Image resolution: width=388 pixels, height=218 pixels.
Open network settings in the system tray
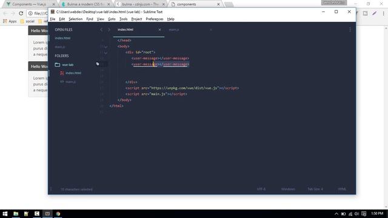click(x=350, y=214)
